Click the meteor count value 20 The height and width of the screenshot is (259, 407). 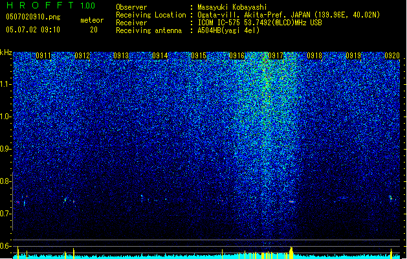[94, 30]
